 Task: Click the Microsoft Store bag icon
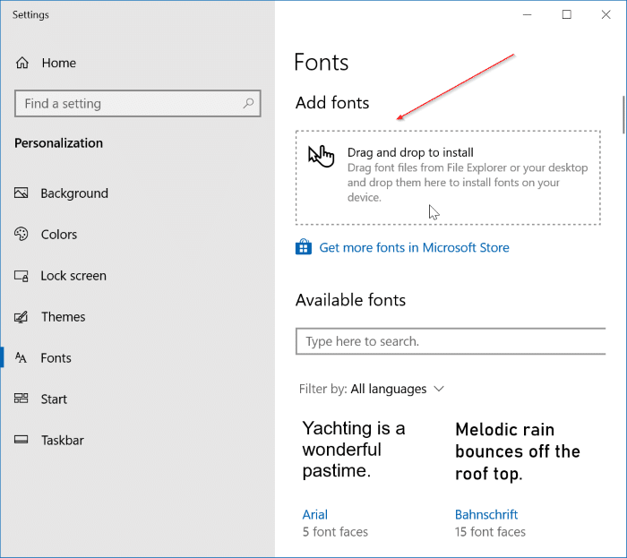[x=304, y=247]
